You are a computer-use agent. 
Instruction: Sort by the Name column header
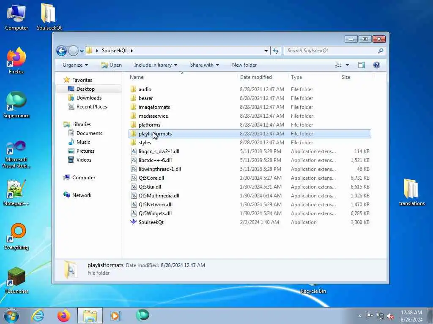[x=182, y=78]
